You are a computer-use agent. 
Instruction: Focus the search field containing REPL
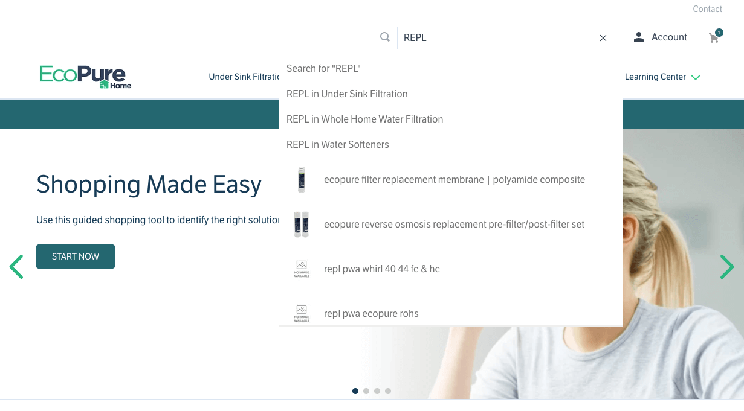(493, 38)
